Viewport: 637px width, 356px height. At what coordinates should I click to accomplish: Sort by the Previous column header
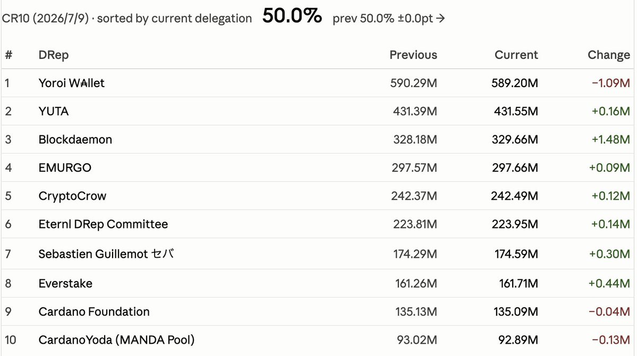(413, 55)
